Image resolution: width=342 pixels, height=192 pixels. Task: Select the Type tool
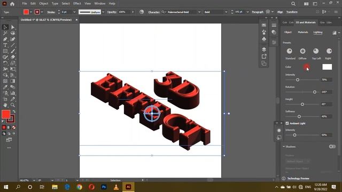5,45
